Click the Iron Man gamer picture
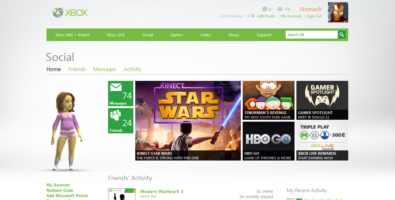 [x=338, y=12]
